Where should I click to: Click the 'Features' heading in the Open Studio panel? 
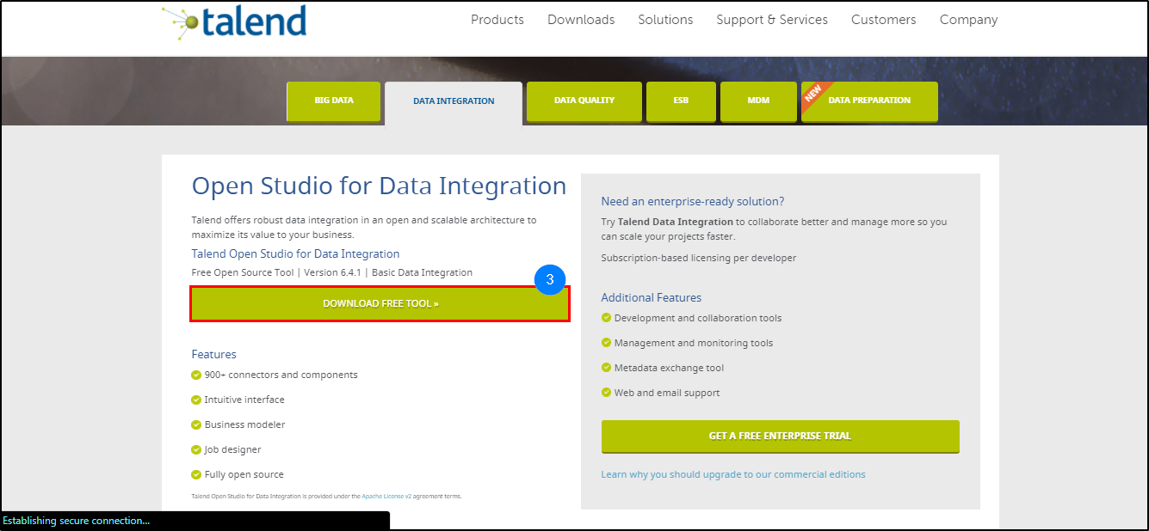[213, 354]
